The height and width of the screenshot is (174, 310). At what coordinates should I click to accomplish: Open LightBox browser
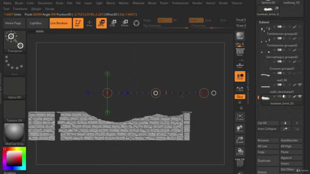click(x=37, y=23)
